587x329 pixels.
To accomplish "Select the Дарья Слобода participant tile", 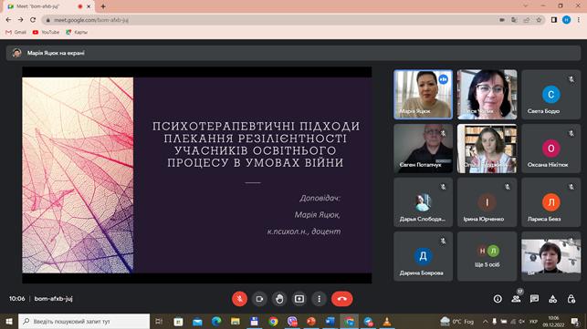I will 423,202.
